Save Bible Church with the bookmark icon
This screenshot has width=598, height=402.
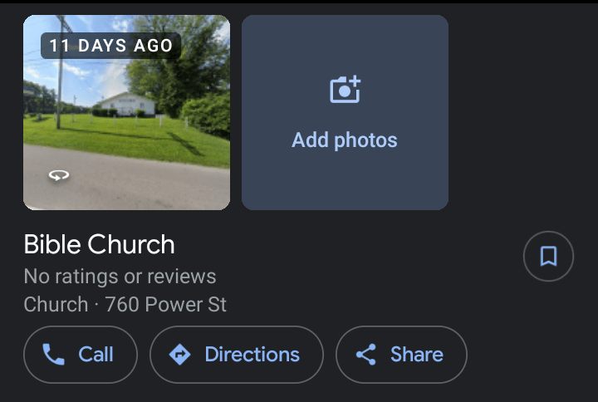click(x=548, y=256)
